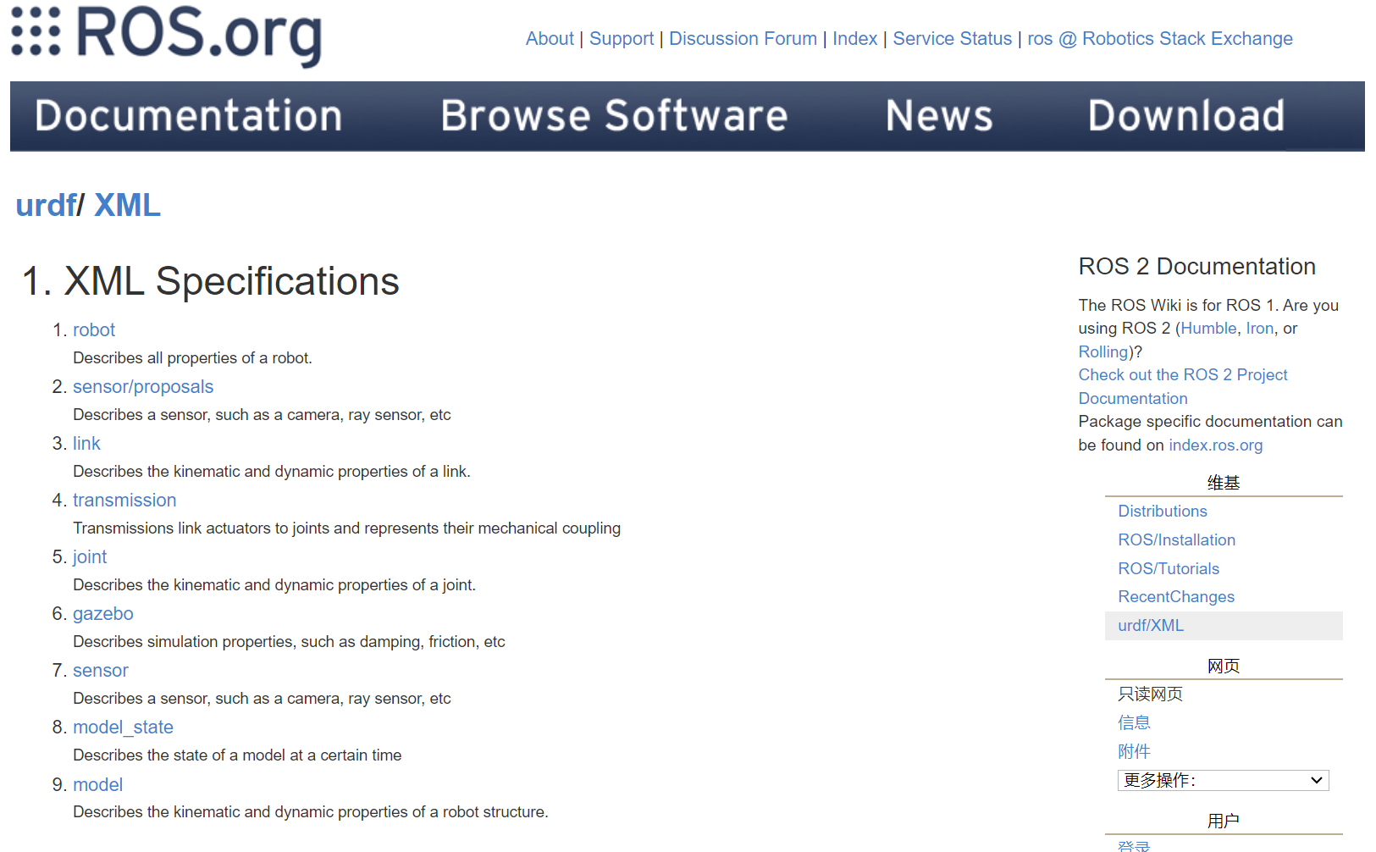This screenshot has width=1376, height=852.
Task: Expand the 更多操作 dropdown
Action: click(1224, 781)
